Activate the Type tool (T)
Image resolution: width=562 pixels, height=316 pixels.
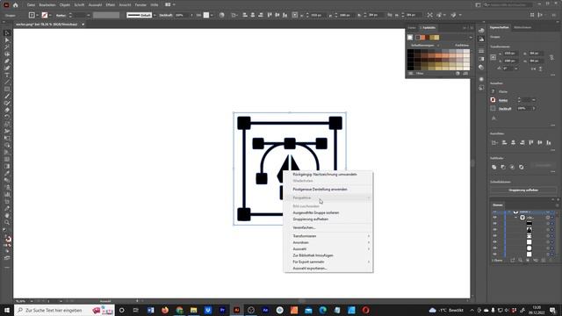[7, 75]
